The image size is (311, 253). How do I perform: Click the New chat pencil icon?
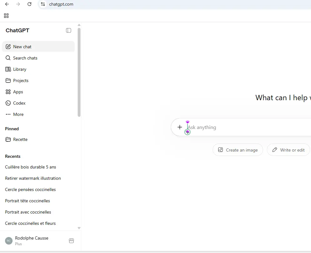8,47
